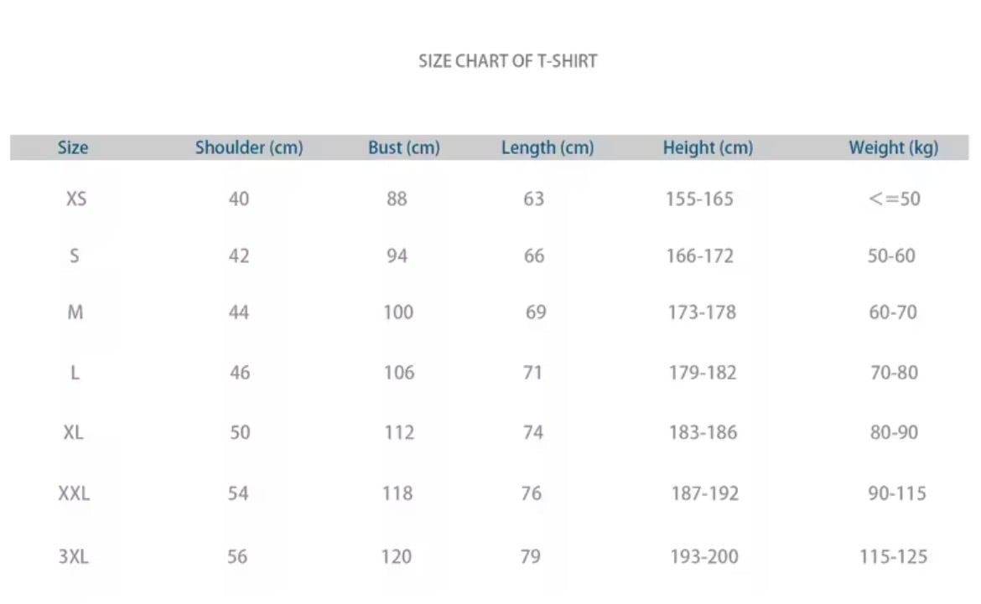Select the <=50 weight cell
The image size is (981, 604).
[x=895, y=199]
